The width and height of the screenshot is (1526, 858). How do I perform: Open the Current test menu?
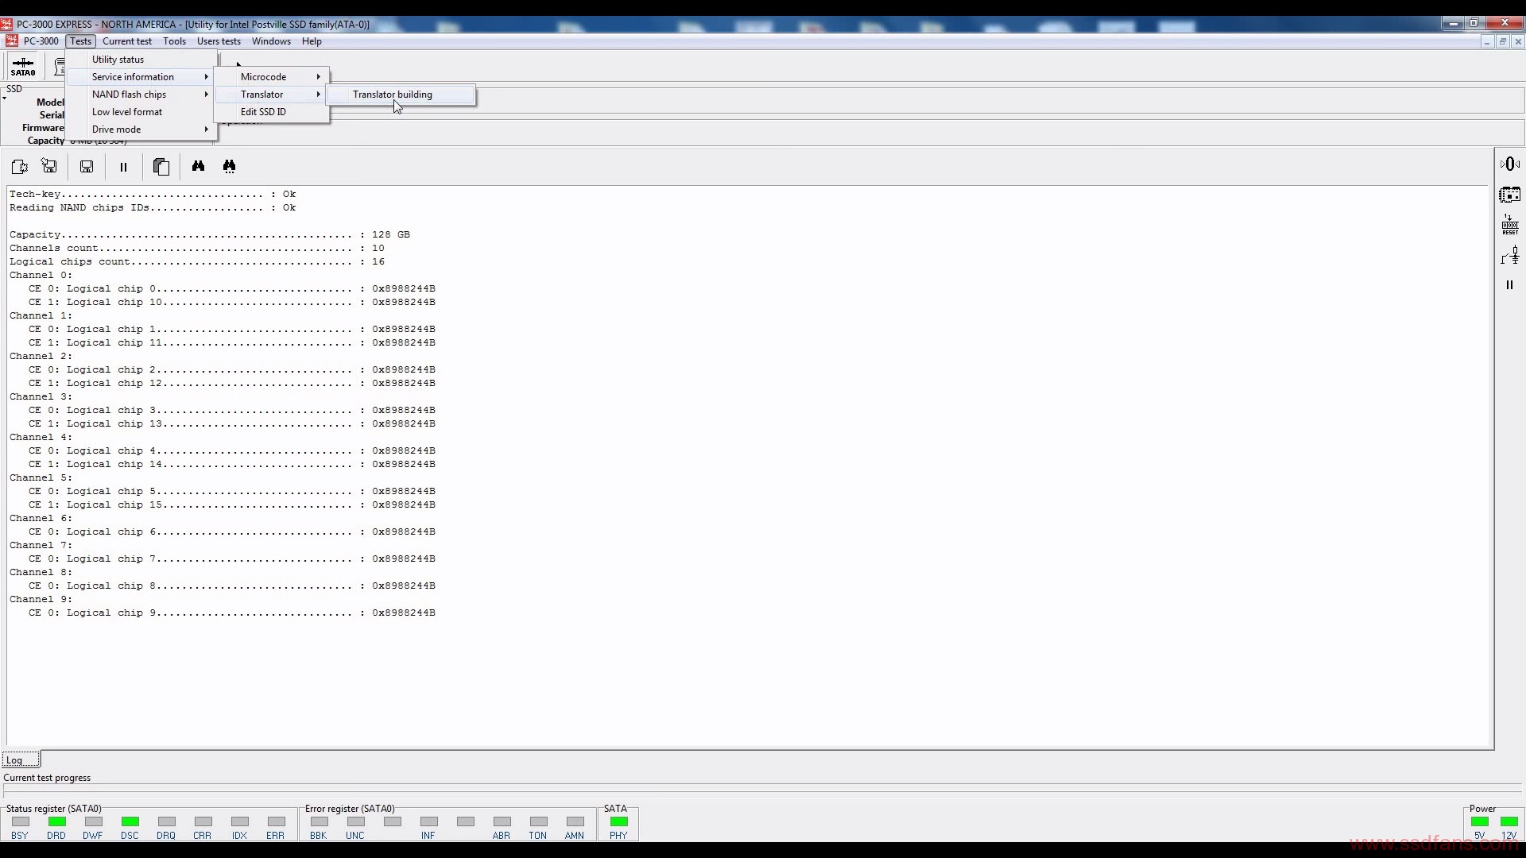(127, 41)
